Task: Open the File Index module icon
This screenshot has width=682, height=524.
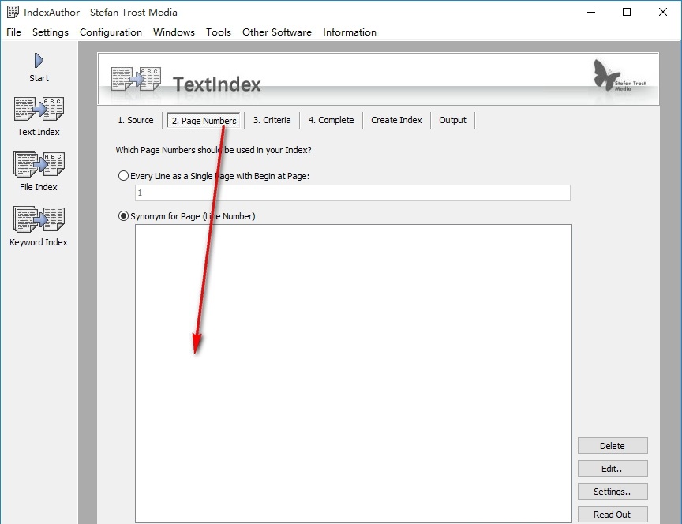Action: click(39, 164)
